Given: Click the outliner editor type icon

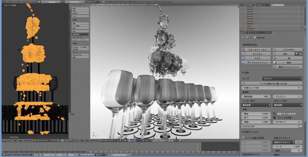Looking at the screenshot, I should point(242,5).
